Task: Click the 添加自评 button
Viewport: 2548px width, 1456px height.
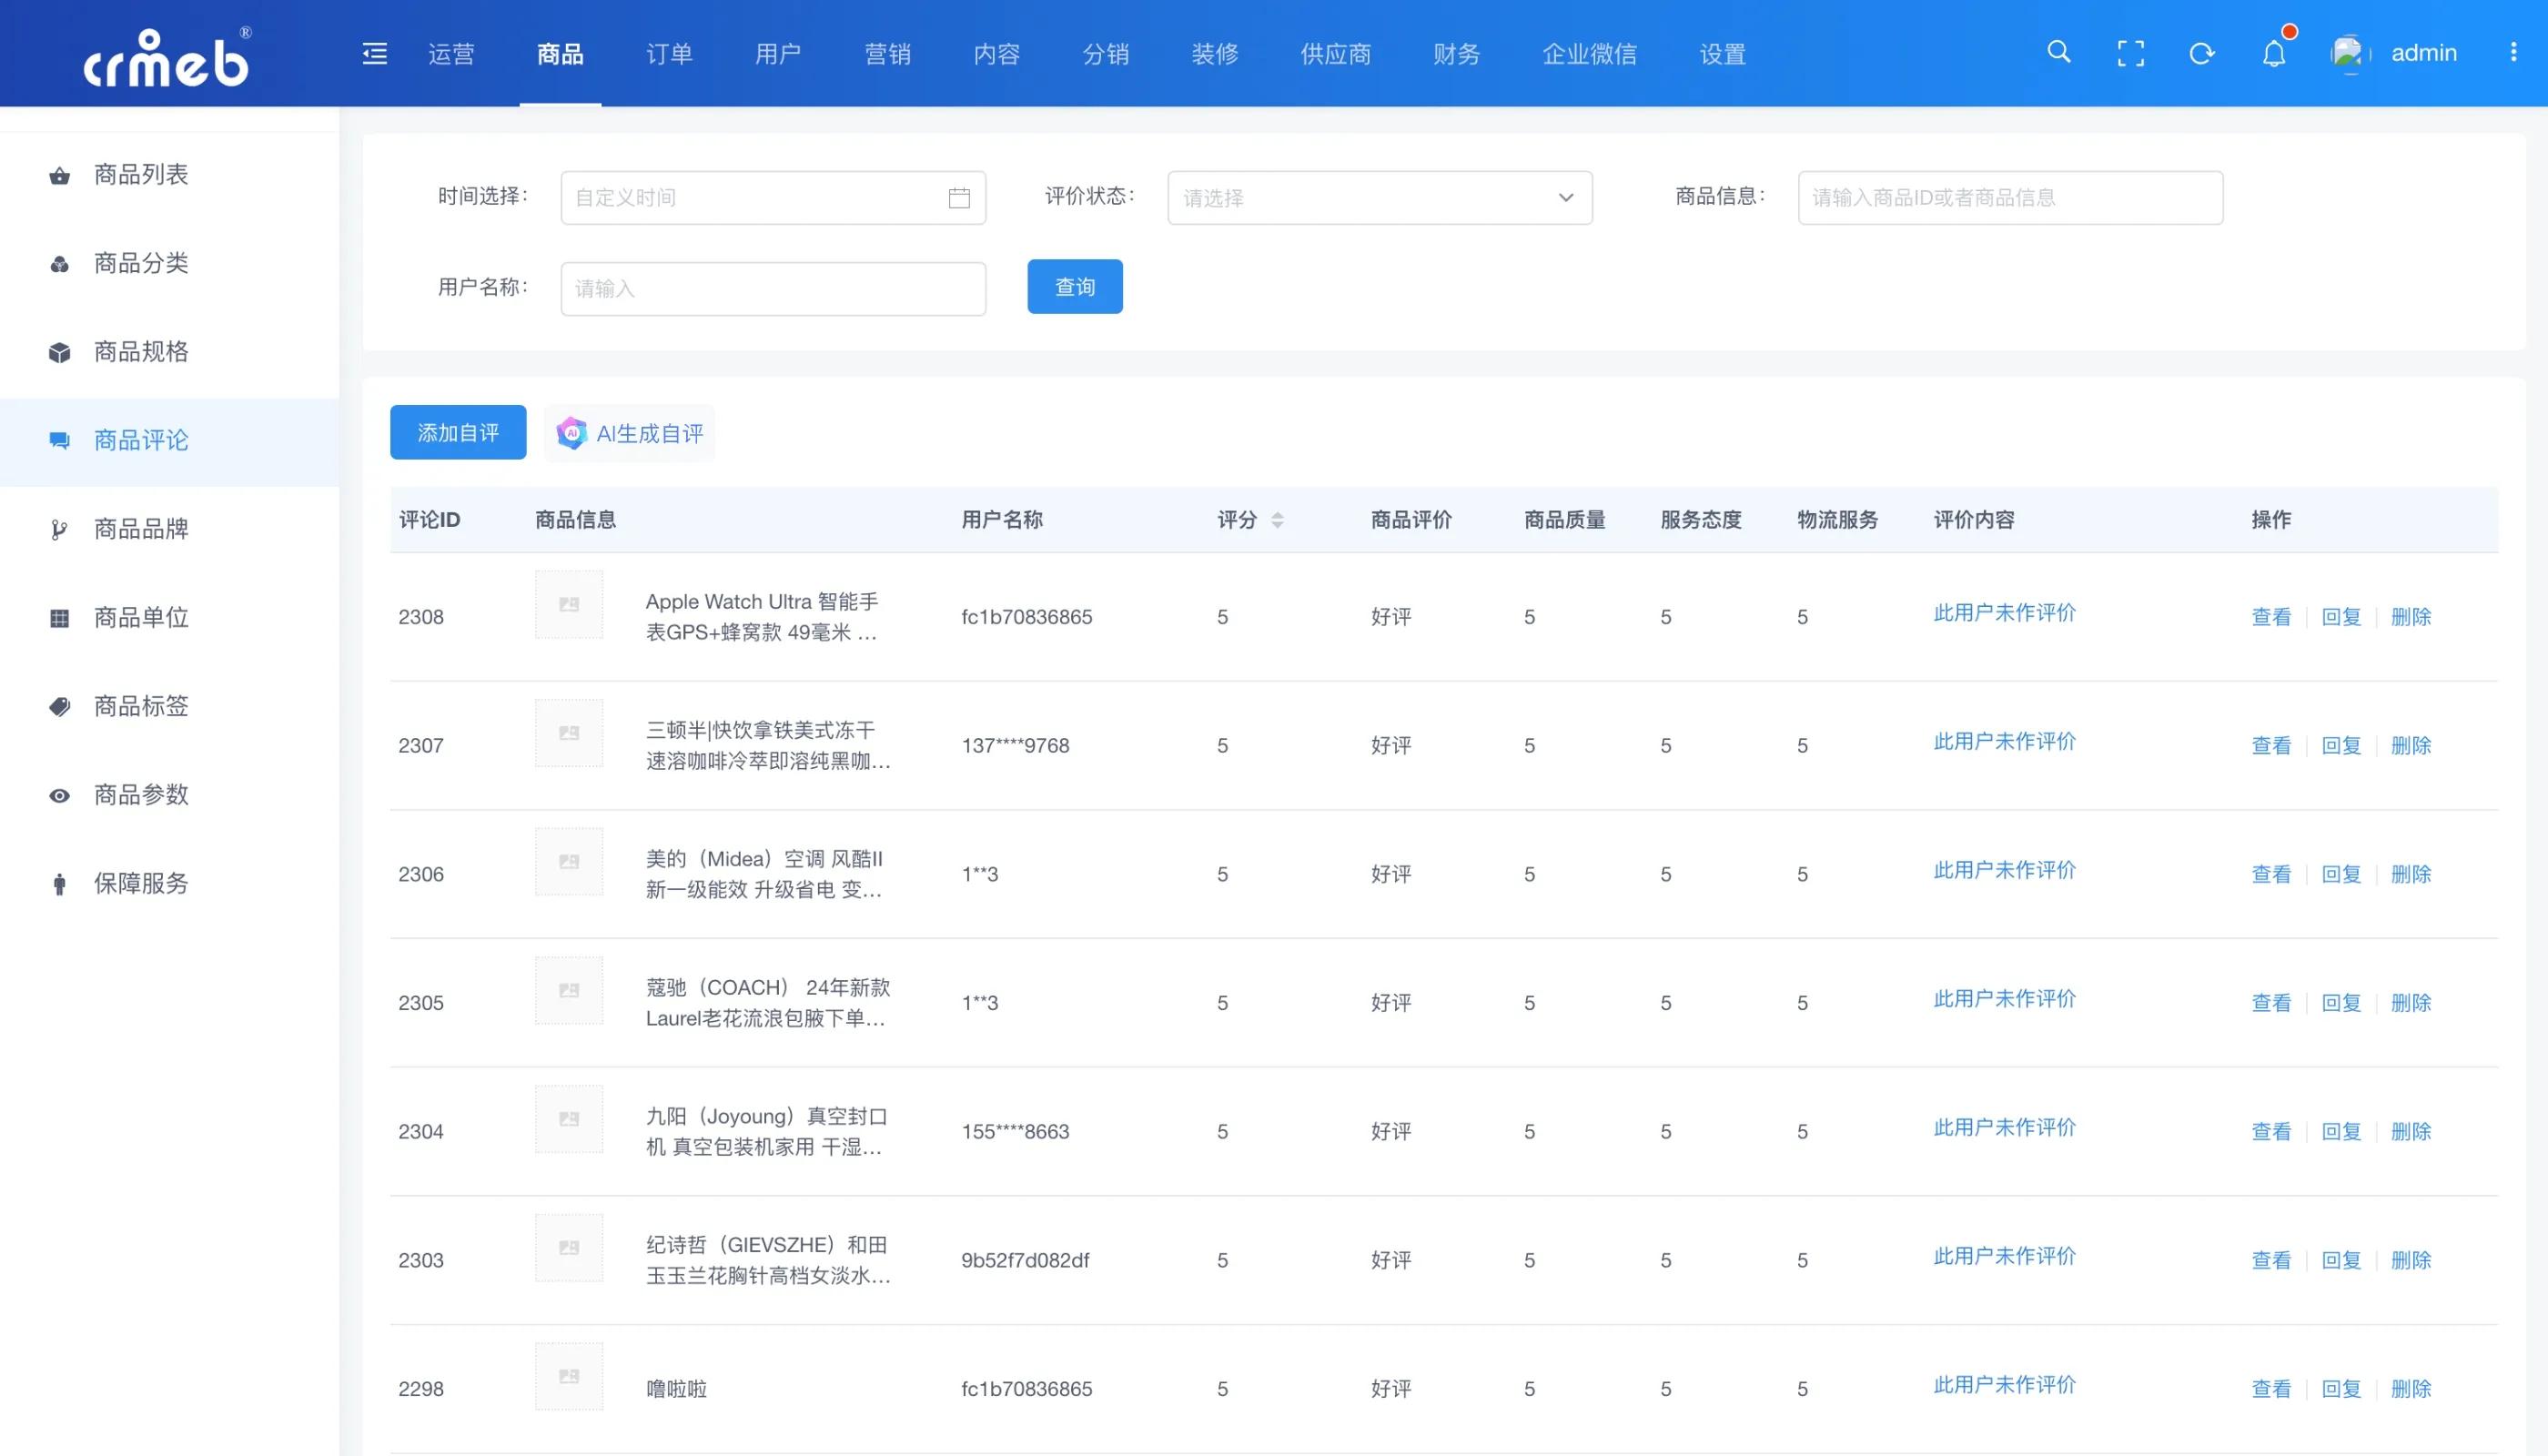Action: [458, 433]
